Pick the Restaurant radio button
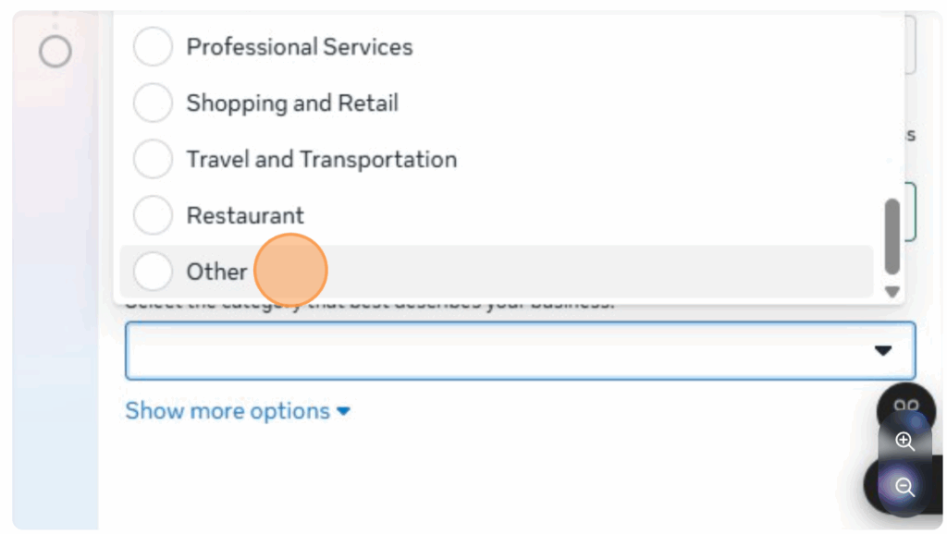Viewport: 947px width, 534px height. (x=153, y=216)
